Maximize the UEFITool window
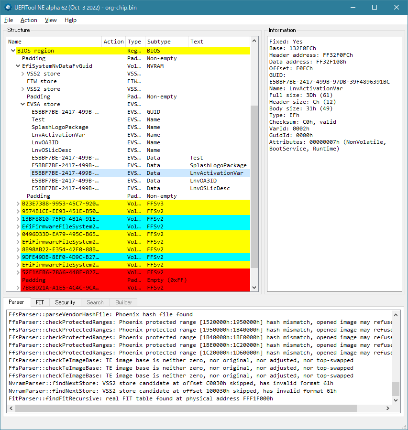408x430 pixels. [x=375, y=7]
